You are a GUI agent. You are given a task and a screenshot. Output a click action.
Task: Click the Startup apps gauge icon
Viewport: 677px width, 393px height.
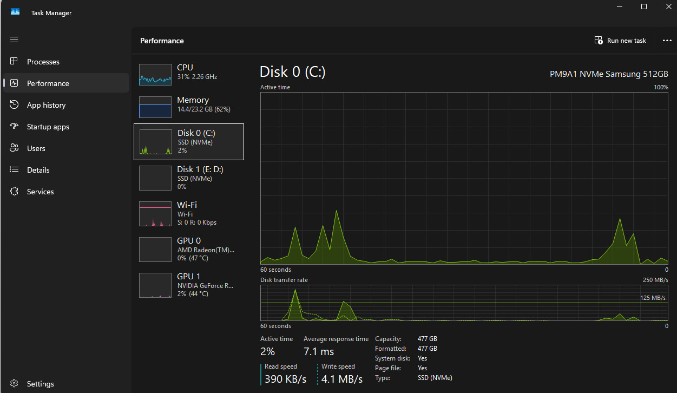tap(15, 126)
